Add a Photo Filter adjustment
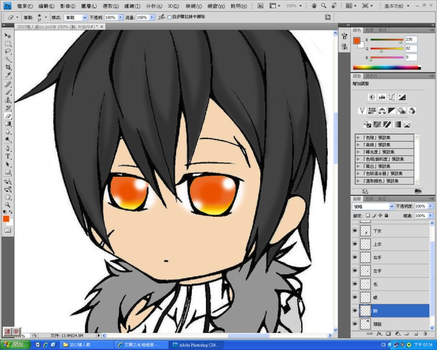 point(402,111)
